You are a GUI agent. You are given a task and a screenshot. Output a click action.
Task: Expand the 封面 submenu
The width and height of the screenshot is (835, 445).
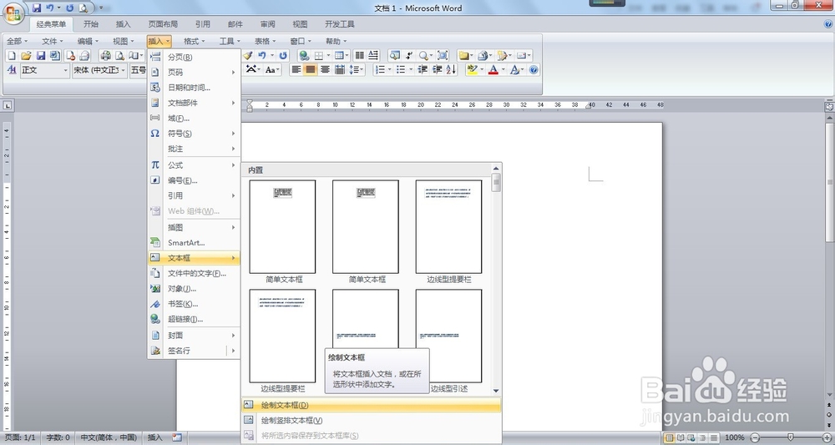tap(194, 336)
